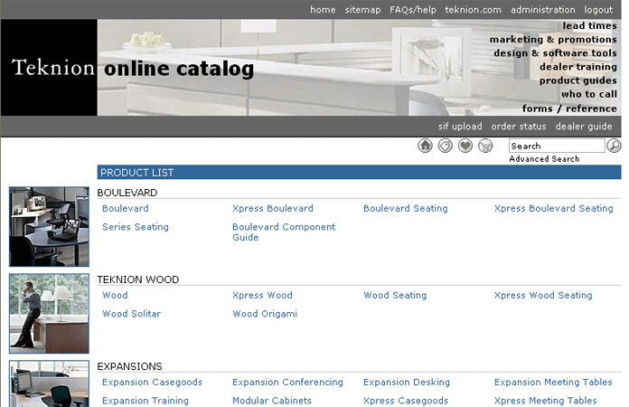Viewport: 629px width, 407px height.
Task: Open the tag icon beside the home icon
Action: (x=446, y=146)
